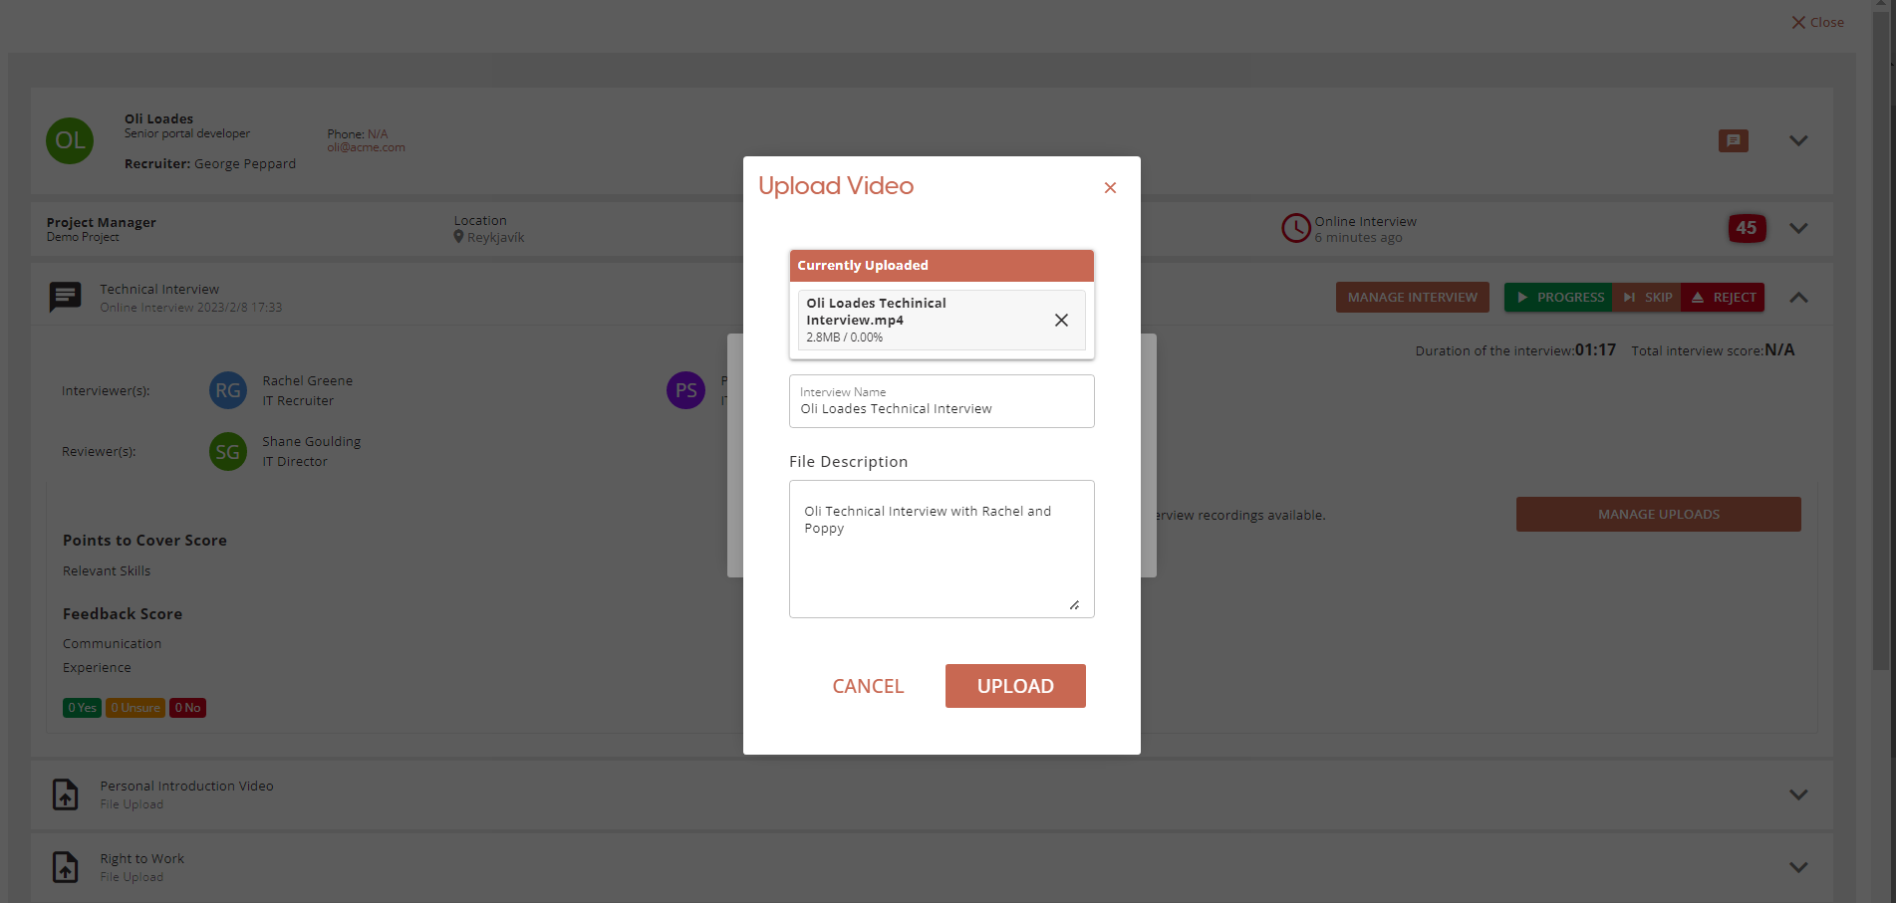Expand the Oli Loades candidate details chevron
1896x903 pixels.
[1798, 141]
